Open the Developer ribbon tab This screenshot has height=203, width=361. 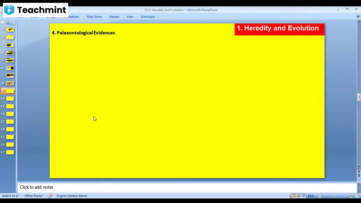148,17
